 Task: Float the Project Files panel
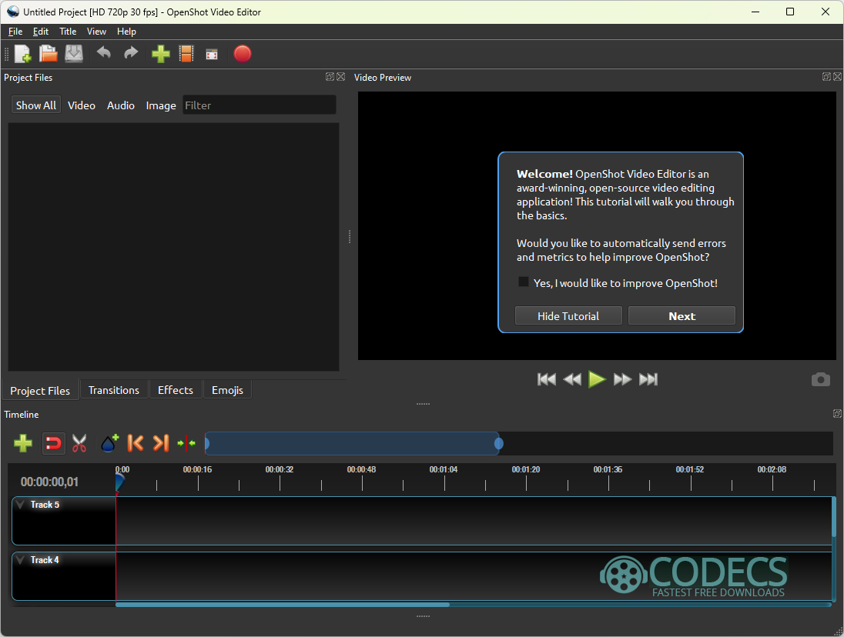(330, 77)
